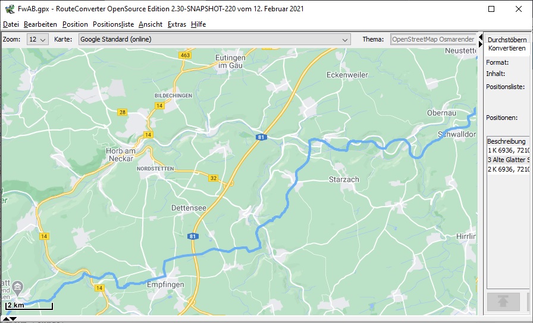Open the Extras menu

[x=177, y=24]
